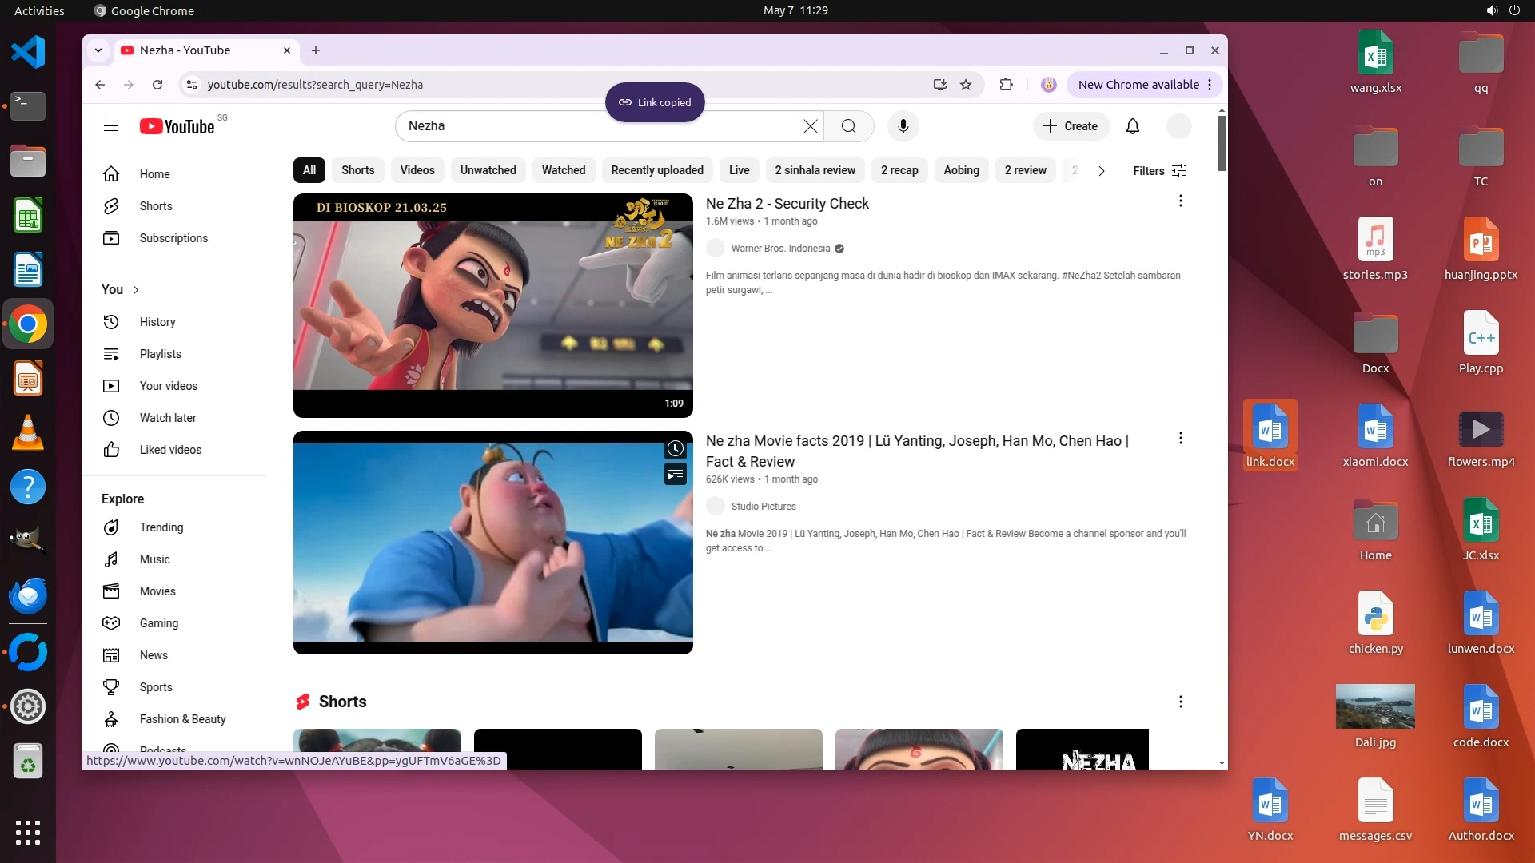
Task: Click the Create button
Action: 1071,126
